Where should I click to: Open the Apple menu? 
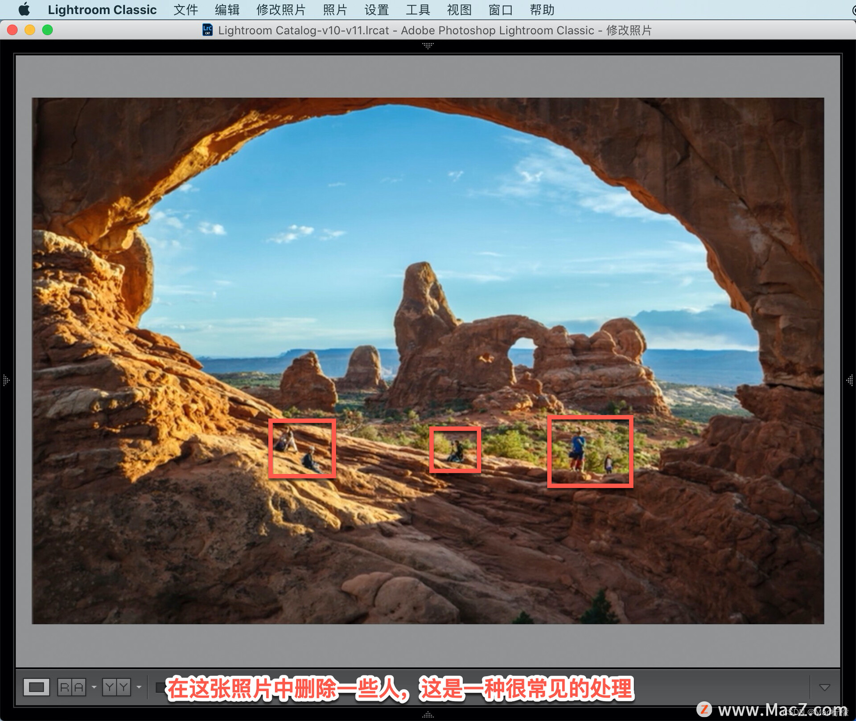coord(24,9)
